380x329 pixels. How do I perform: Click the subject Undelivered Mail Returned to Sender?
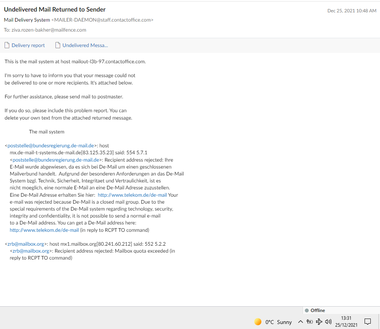tap(55, 10)
